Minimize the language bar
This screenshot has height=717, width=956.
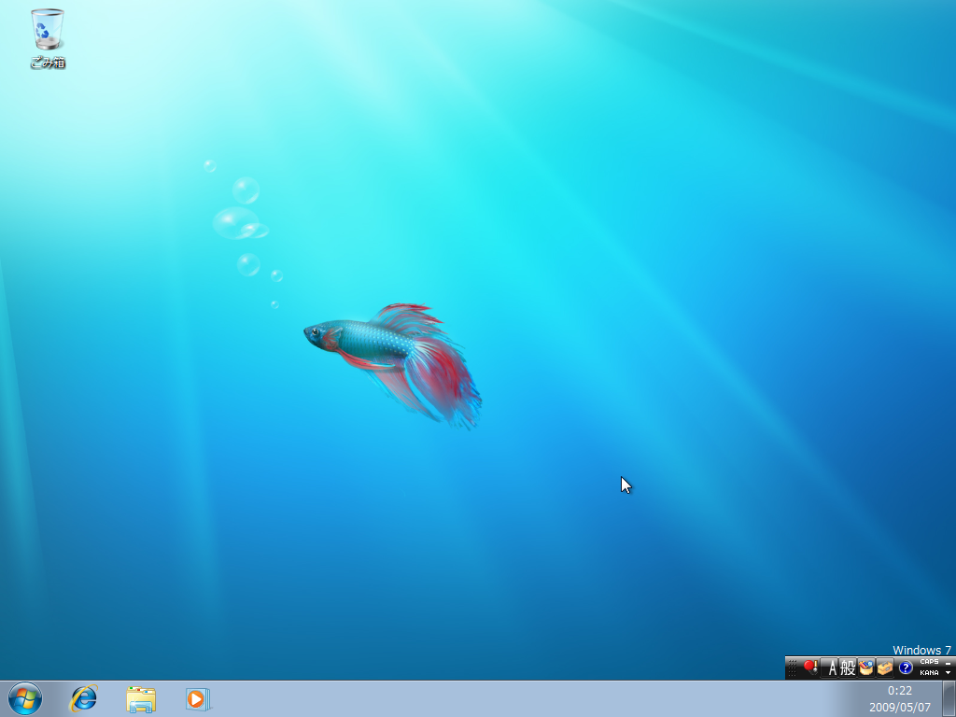tap(949, 663)
